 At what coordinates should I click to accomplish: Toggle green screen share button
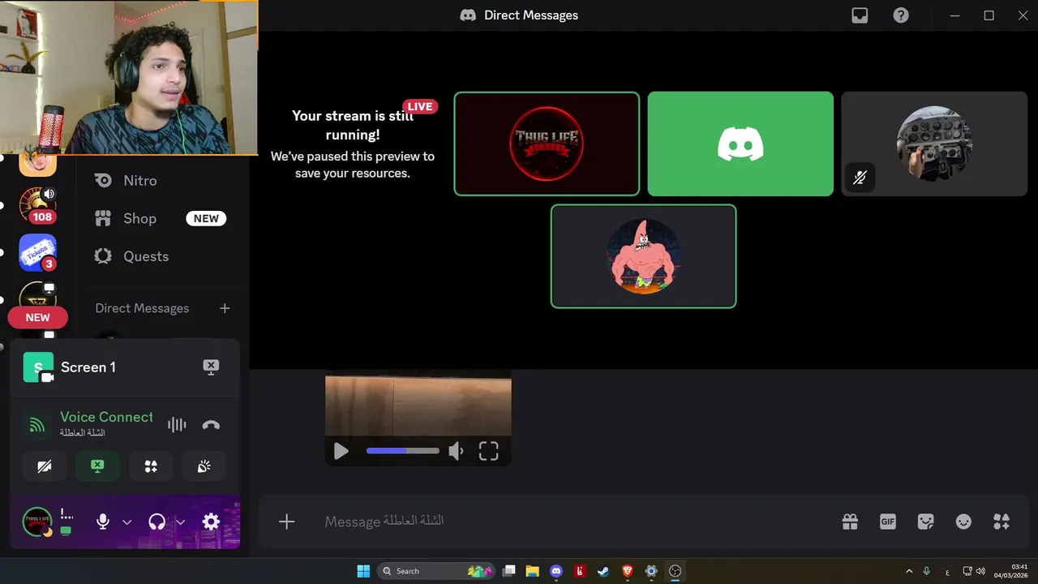[x=97, y=466]
